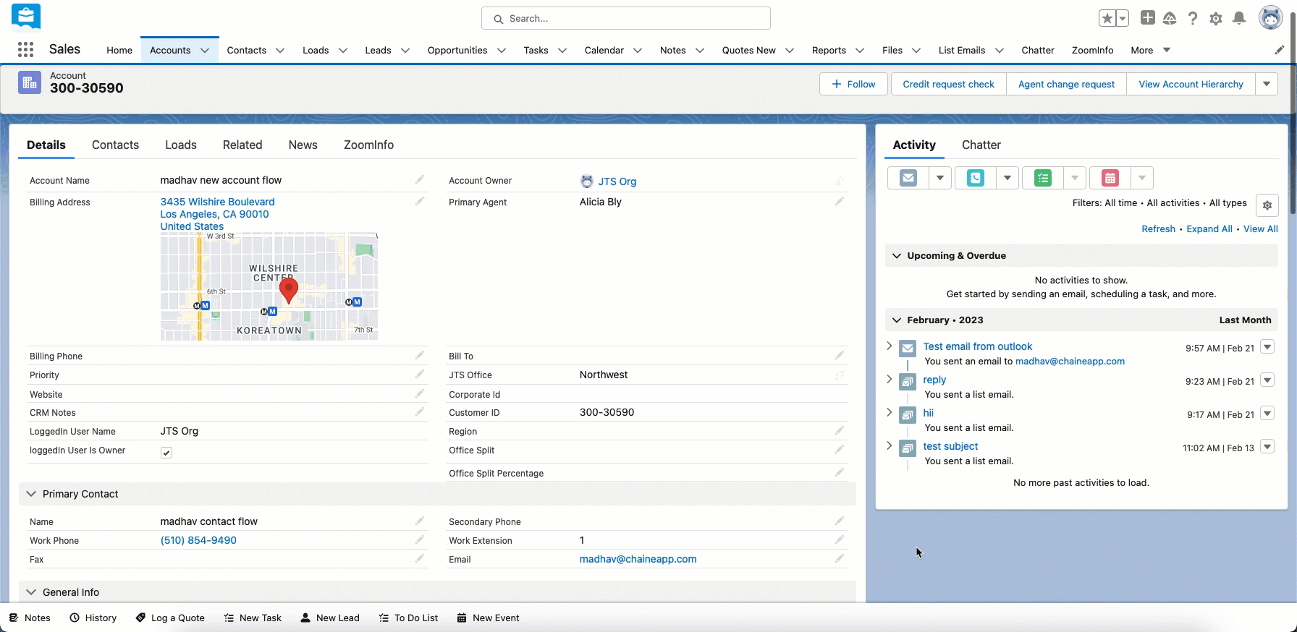Click the global Search field
Screen dimensions: 1297x632
pyautogui.click(x=625, y=18)
